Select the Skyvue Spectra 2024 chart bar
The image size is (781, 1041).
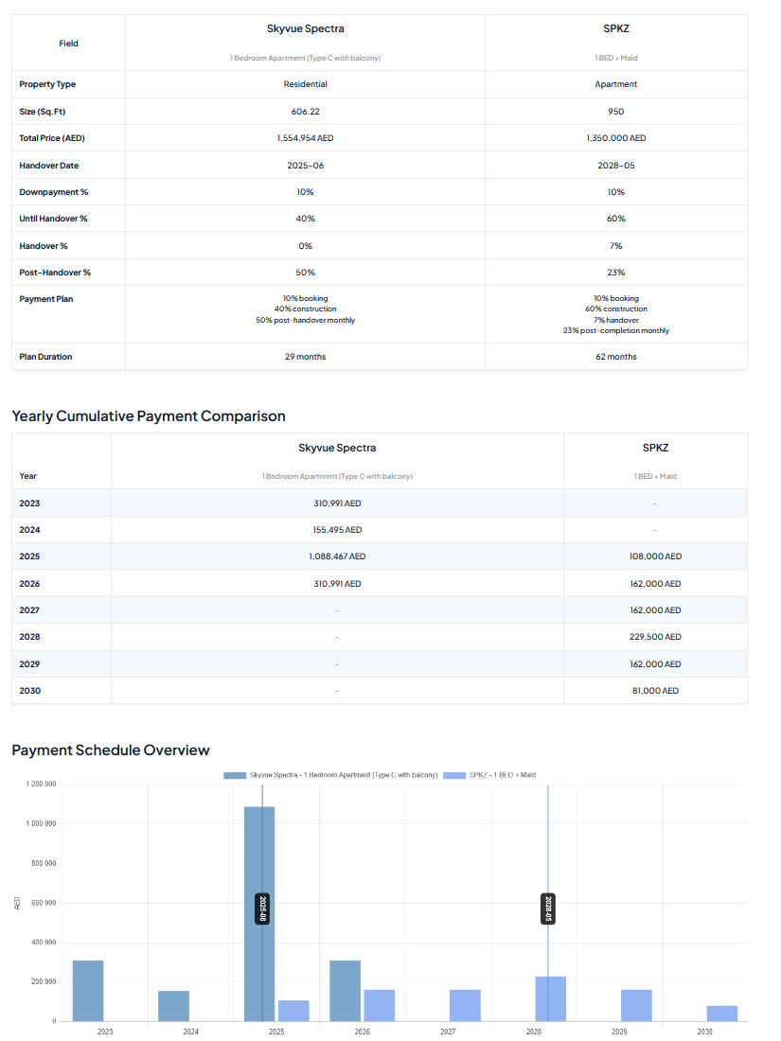[x=173, y=1006]
